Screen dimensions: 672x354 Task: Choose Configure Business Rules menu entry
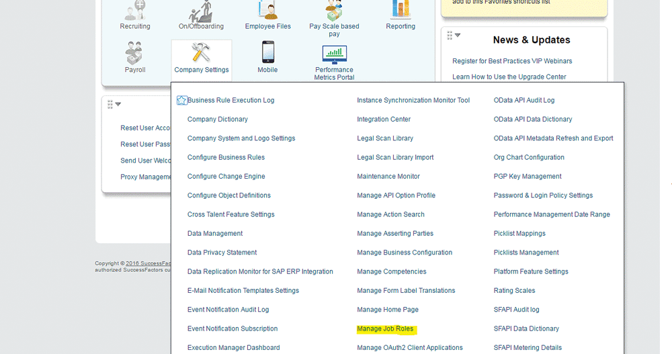[226, 157]
